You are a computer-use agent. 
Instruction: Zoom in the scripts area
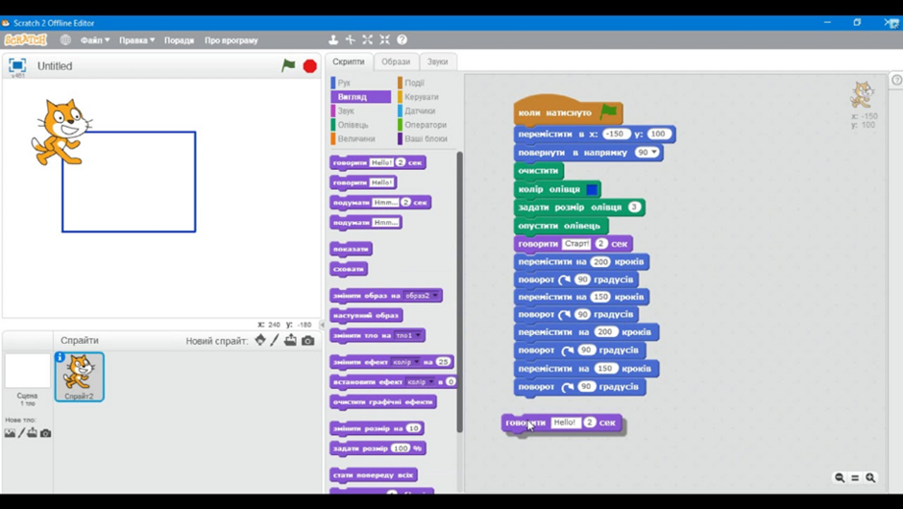click(870, 478)
